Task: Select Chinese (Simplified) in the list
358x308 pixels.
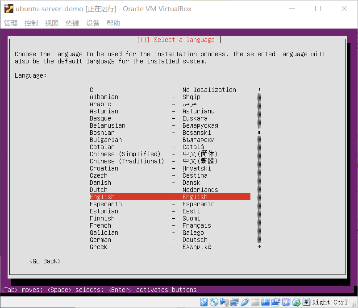Action: point(170,154)
